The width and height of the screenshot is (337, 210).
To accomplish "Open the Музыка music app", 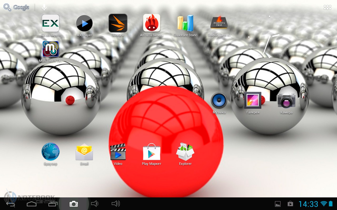I will (219, 101).
